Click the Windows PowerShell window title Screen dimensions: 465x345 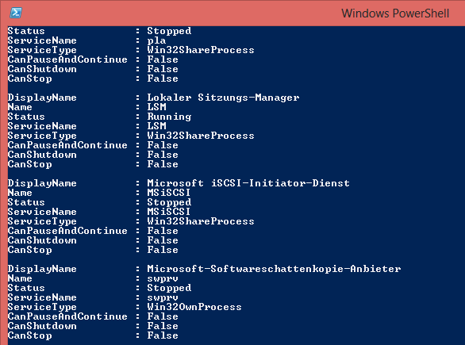point(395,13)
